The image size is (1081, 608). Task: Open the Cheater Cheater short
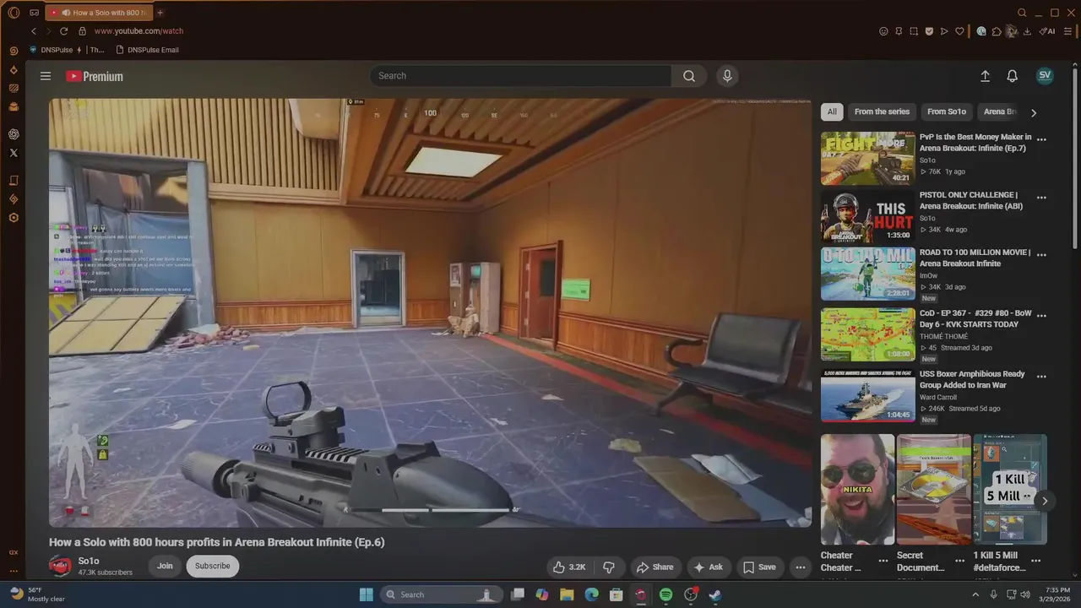857,490
